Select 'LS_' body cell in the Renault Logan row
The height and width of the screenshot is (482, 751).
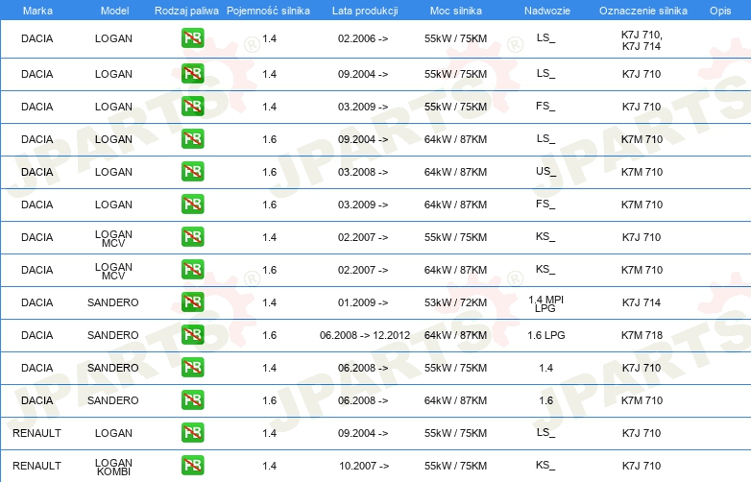click(x=545, y=432)
